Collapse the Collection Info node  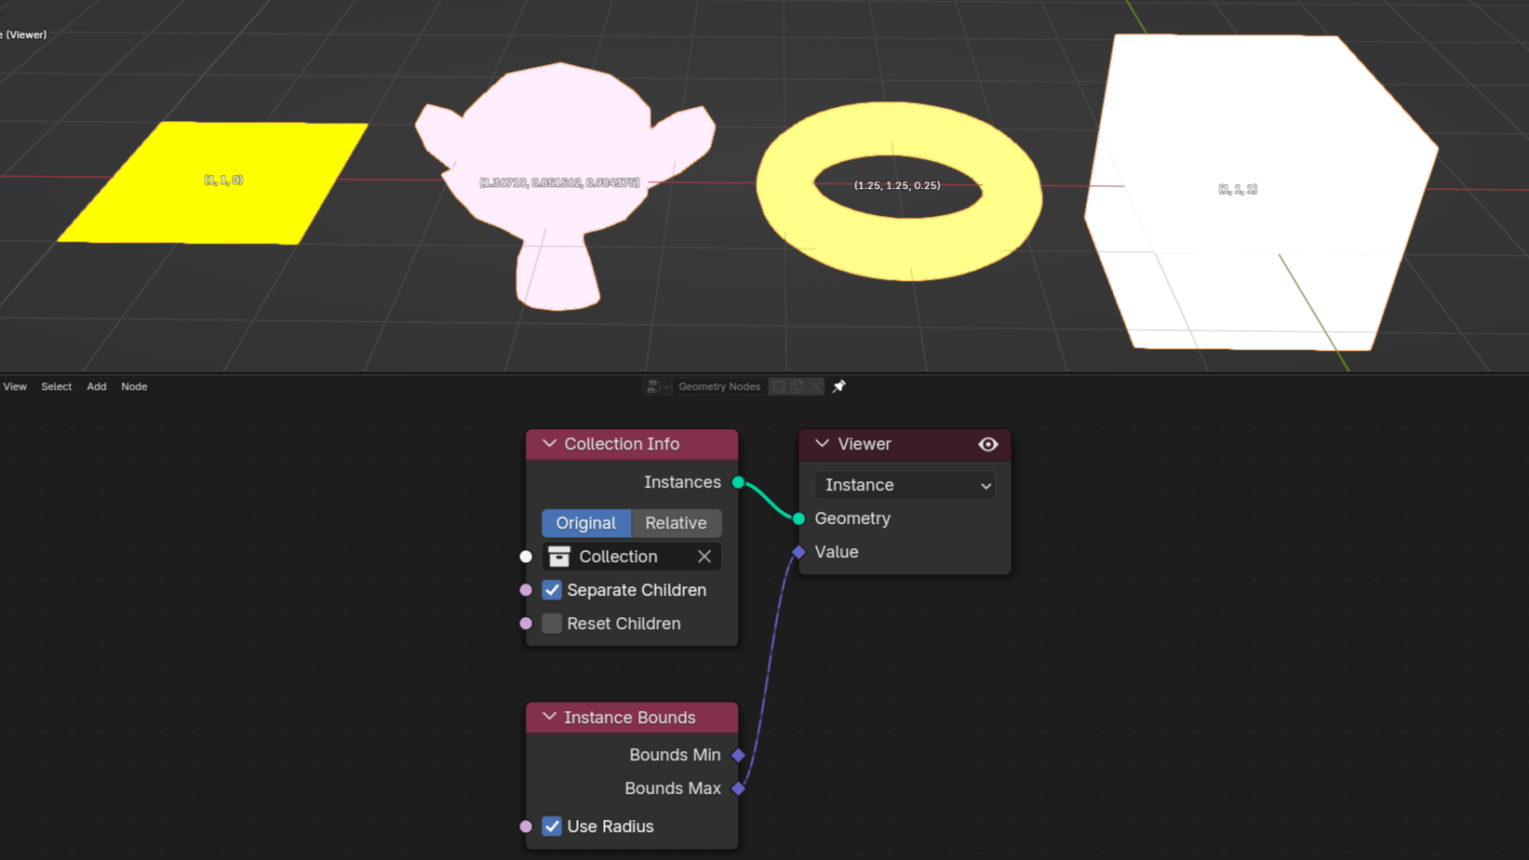coord(549,444)
